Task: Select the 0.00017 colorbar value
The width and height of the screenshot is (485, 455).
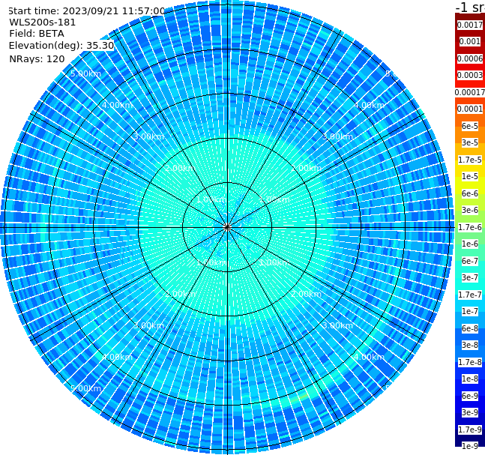Action: click(x=470, y=92)
